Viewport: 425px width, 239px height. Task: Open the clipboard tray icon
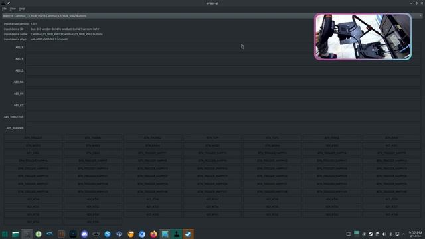click(x=377, y=234)
